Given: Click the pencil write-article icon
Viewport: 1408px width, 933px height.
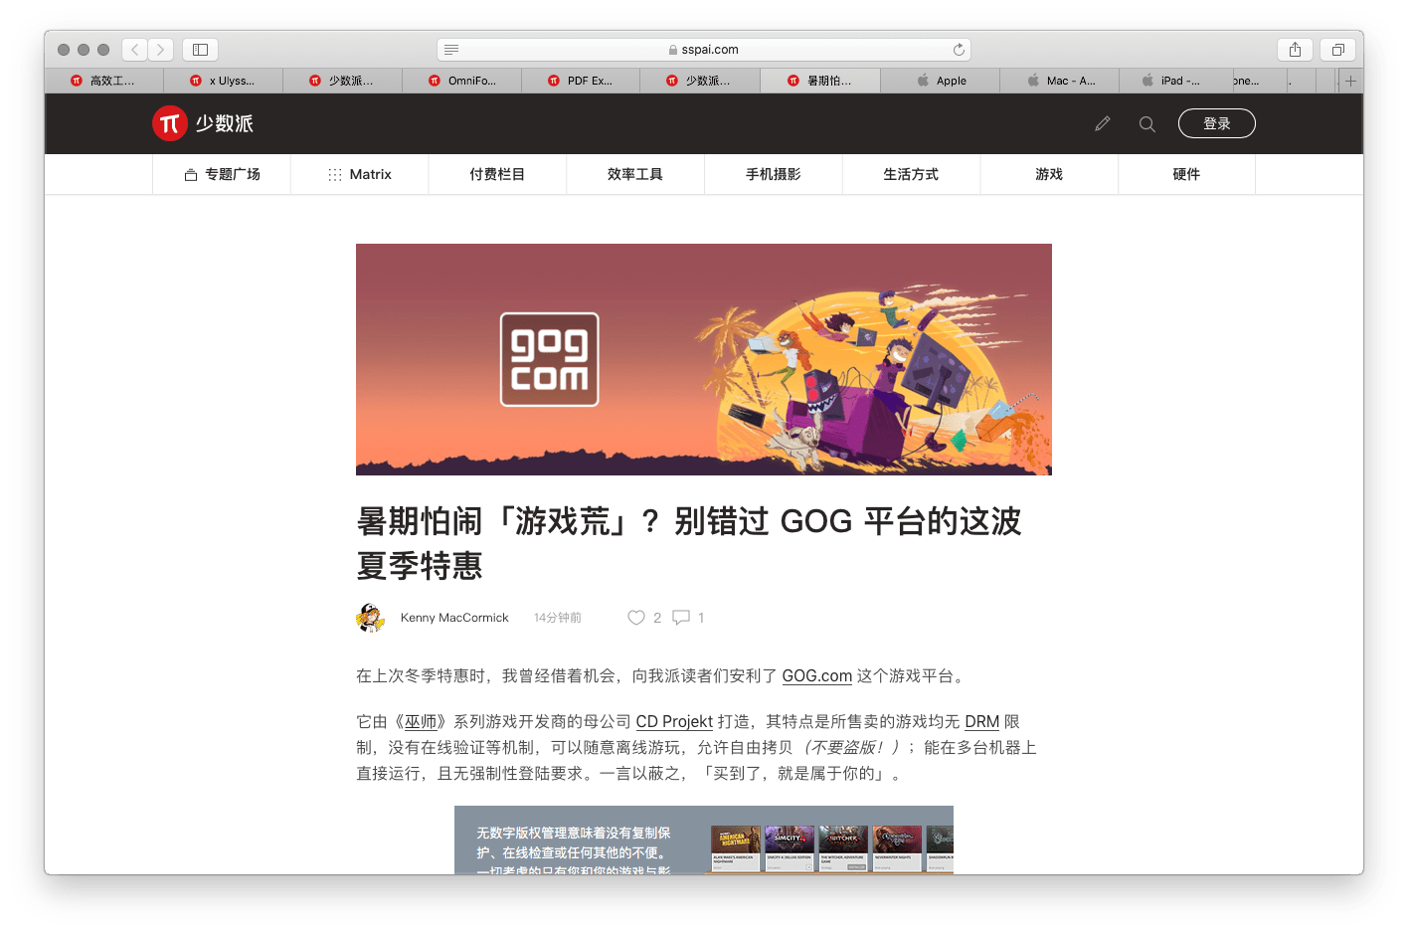Looking at the screenshot, I should [x=1102, y=123].
